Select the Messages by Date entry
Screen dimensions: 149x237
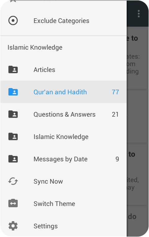click(x=63, y=159)
